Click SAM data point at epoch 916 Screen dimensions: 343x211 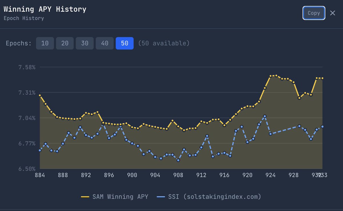[224, 125]
